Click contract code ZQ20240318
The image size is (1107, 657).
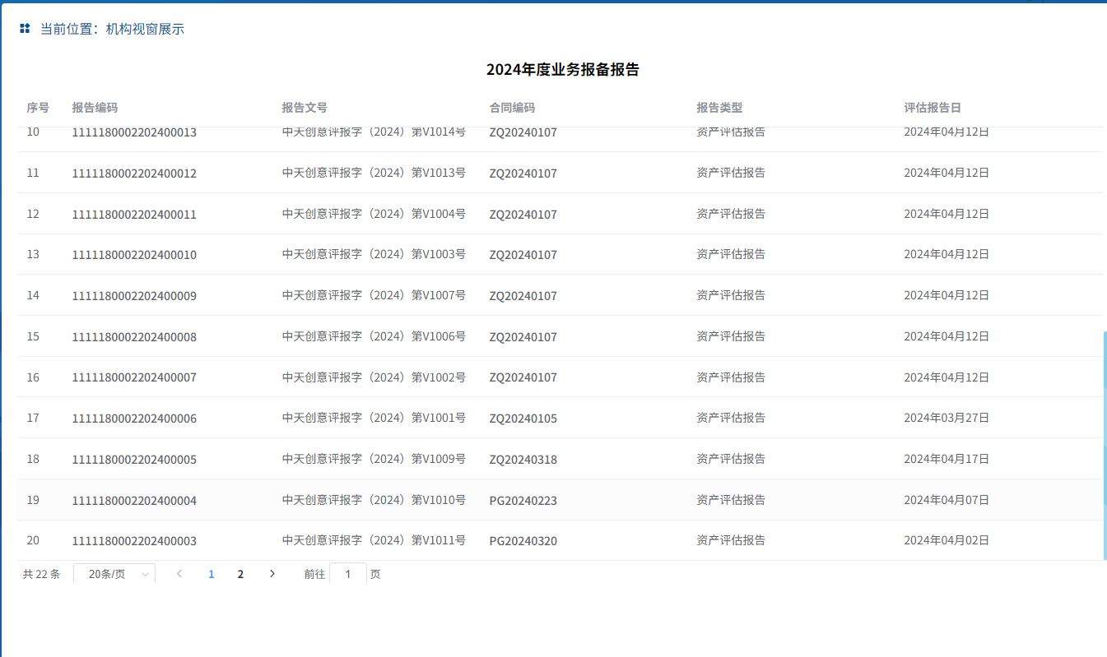(x=523, y=460)
